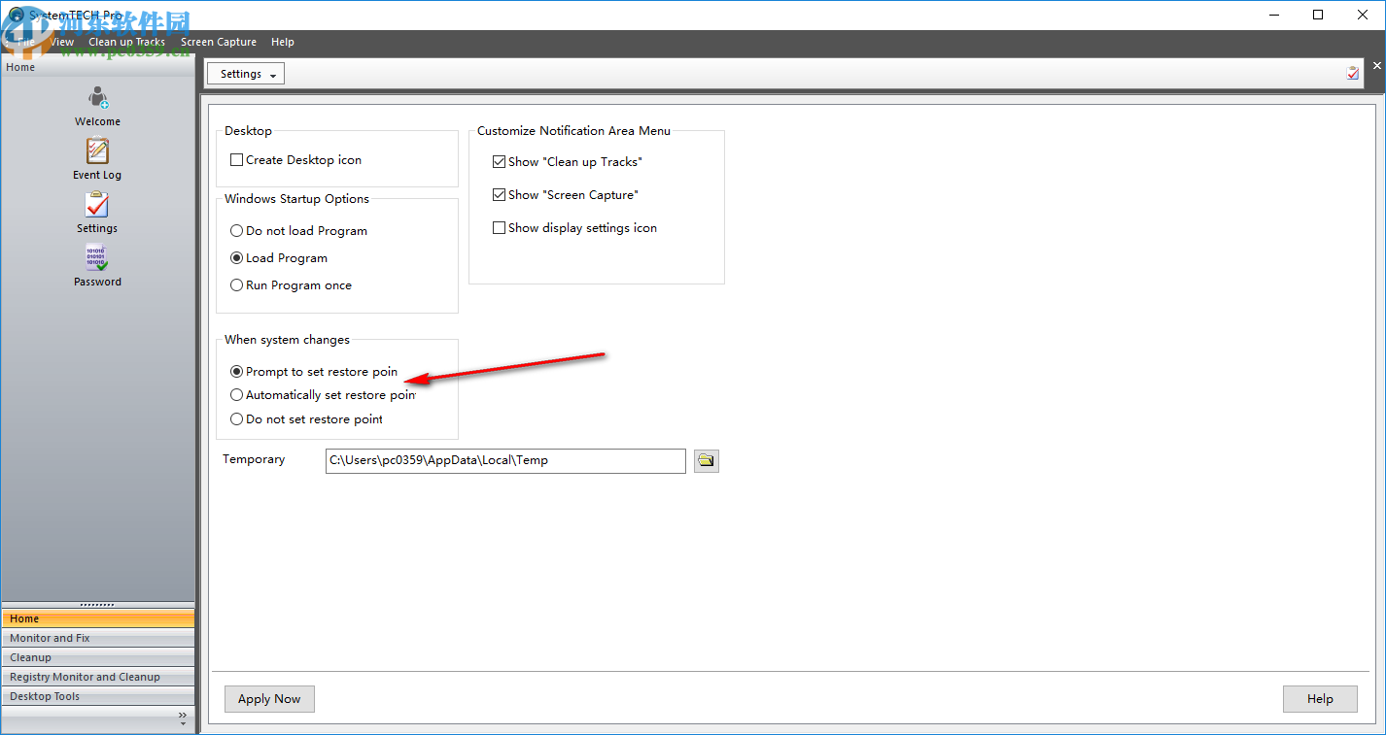Viewport: 1386px width, 735px height.
Task: Close the Settings panel with the X
Action: click(1376, 66)
